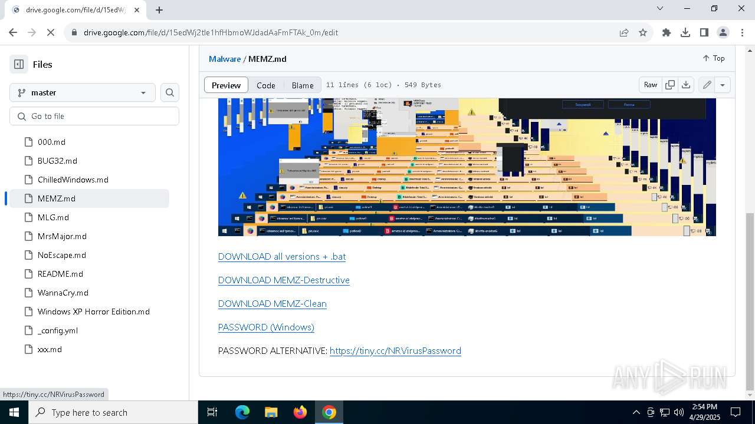Show hidden system tray icons
This screenshot has height=424, width=755.
click(x=636, y=412)
